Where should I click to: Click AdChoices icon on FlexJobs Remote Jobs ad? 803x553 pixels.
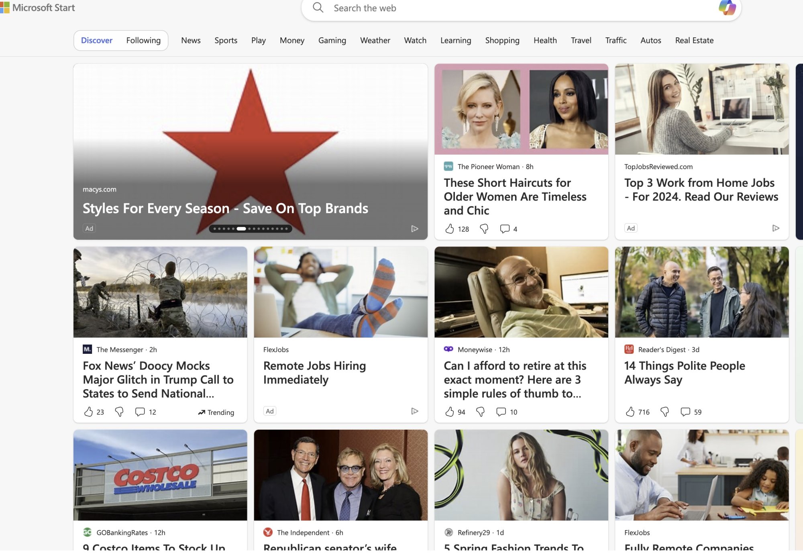pos(415,411)
